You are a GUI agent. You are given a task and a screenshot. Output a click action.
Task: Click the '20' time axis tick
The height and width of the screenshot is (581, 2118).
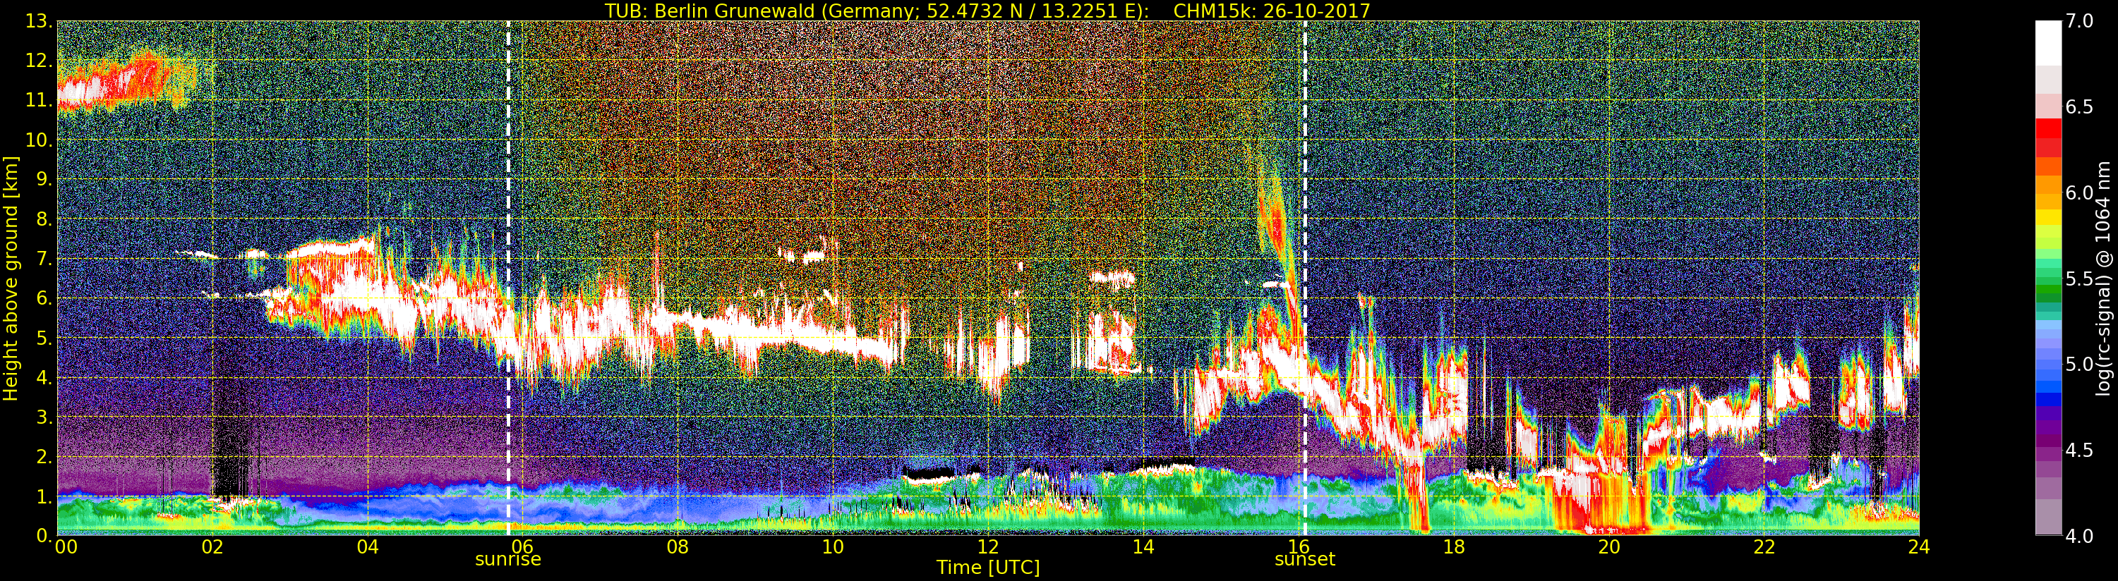(1609, 546)
